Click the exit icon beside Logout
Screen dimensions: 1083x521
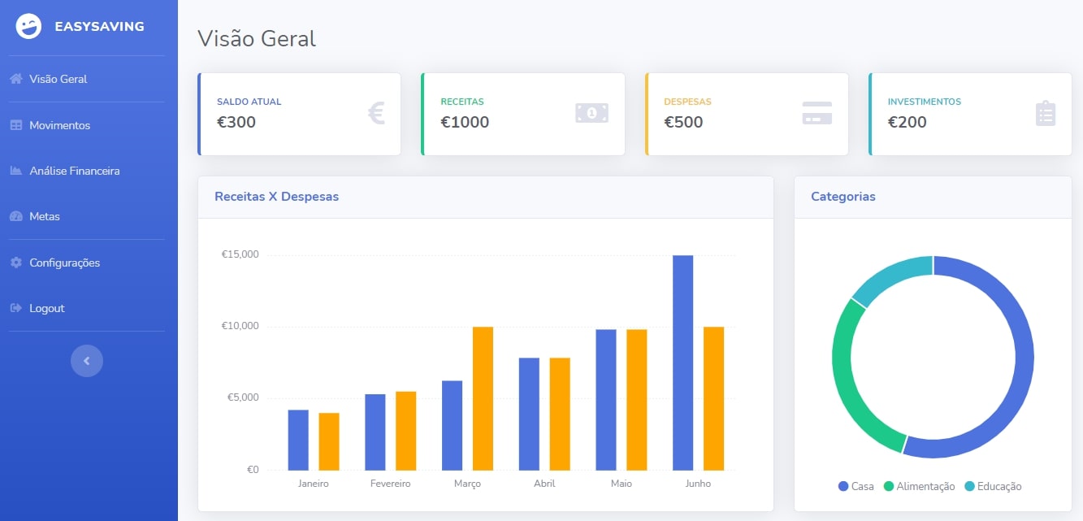click(15, 308)
